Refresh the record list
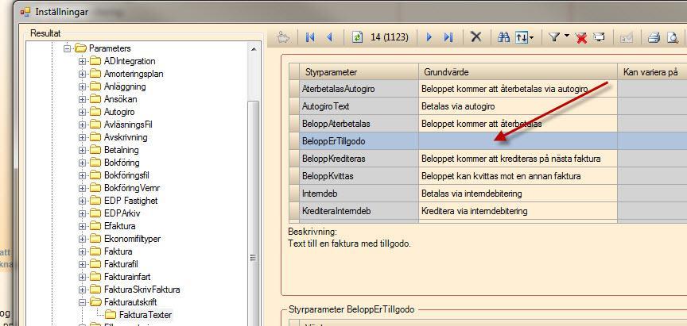The height and width of the screenshot is (326, 687). coord(358,37)
